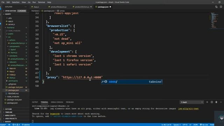Open app.js in the explorer
Image resolution: width=224 pixels, height=126 pixels.
pyautogui.click(x=10, y=21)
